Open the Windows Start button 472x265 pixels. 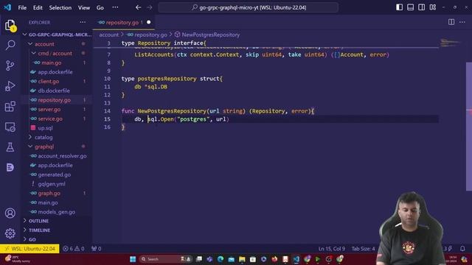click(133, 259)
